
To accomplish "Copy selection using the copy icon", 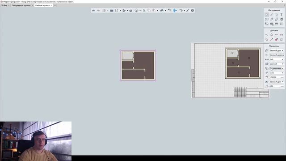I will (149, 11).
